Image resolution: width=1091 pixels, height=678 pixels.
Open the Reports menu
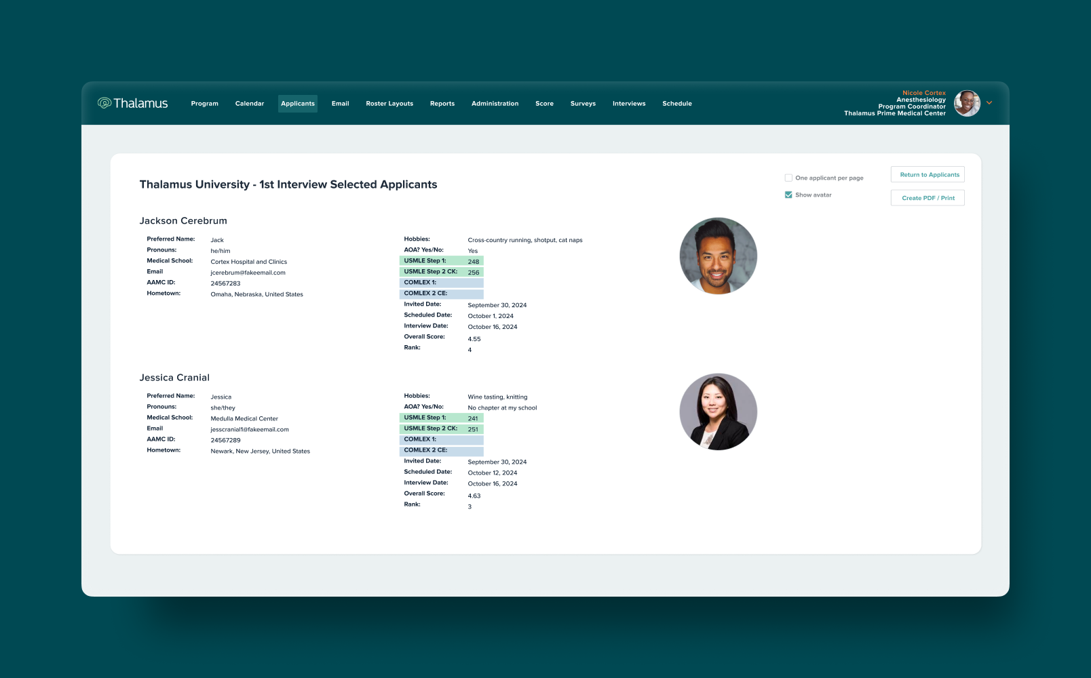442,104
